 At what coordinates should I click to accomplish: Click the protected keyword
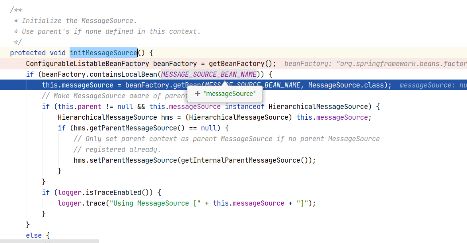point(28,53)
